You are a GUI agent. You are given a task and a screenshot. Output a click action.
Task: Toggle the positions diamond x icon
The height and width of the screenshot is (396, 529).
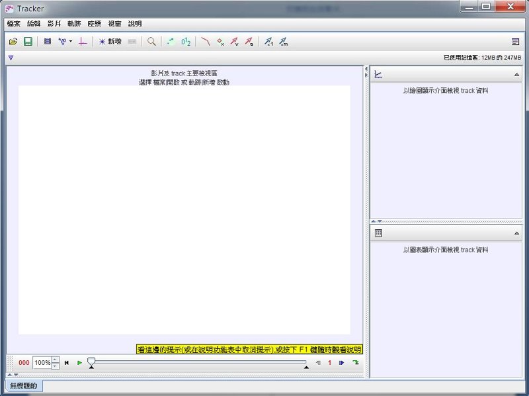(220, 42)
